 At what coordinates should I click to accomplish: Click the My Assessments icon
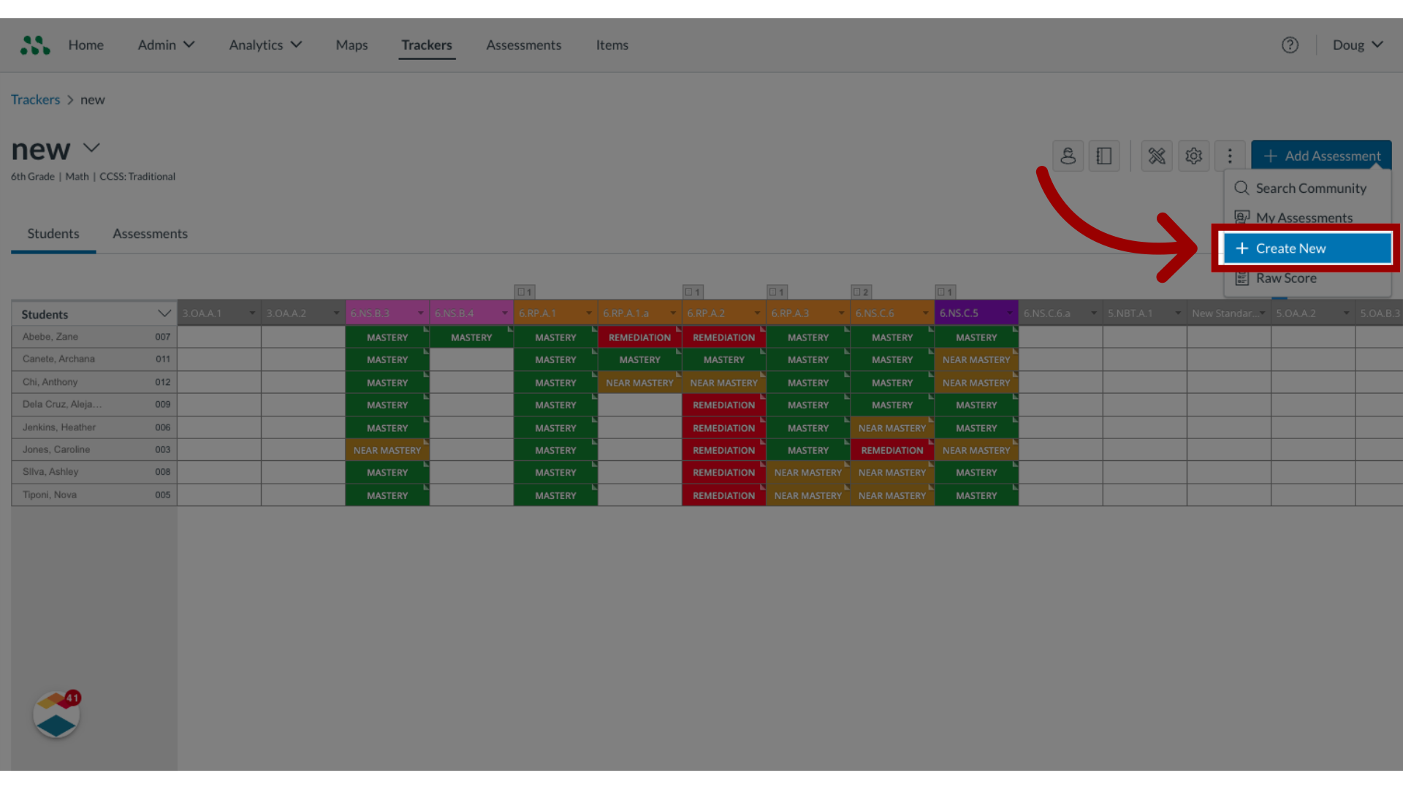[1242, 218]
